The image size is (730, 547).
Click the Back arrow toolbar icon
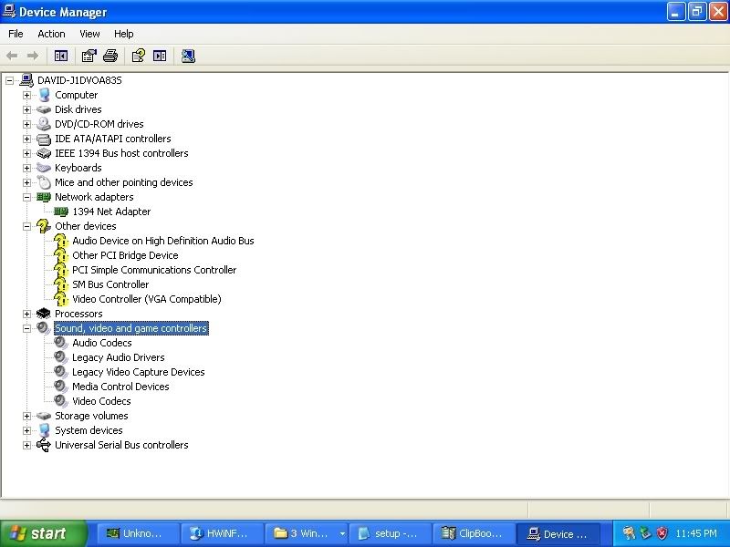pyautogui.click(x=12, y=56)
